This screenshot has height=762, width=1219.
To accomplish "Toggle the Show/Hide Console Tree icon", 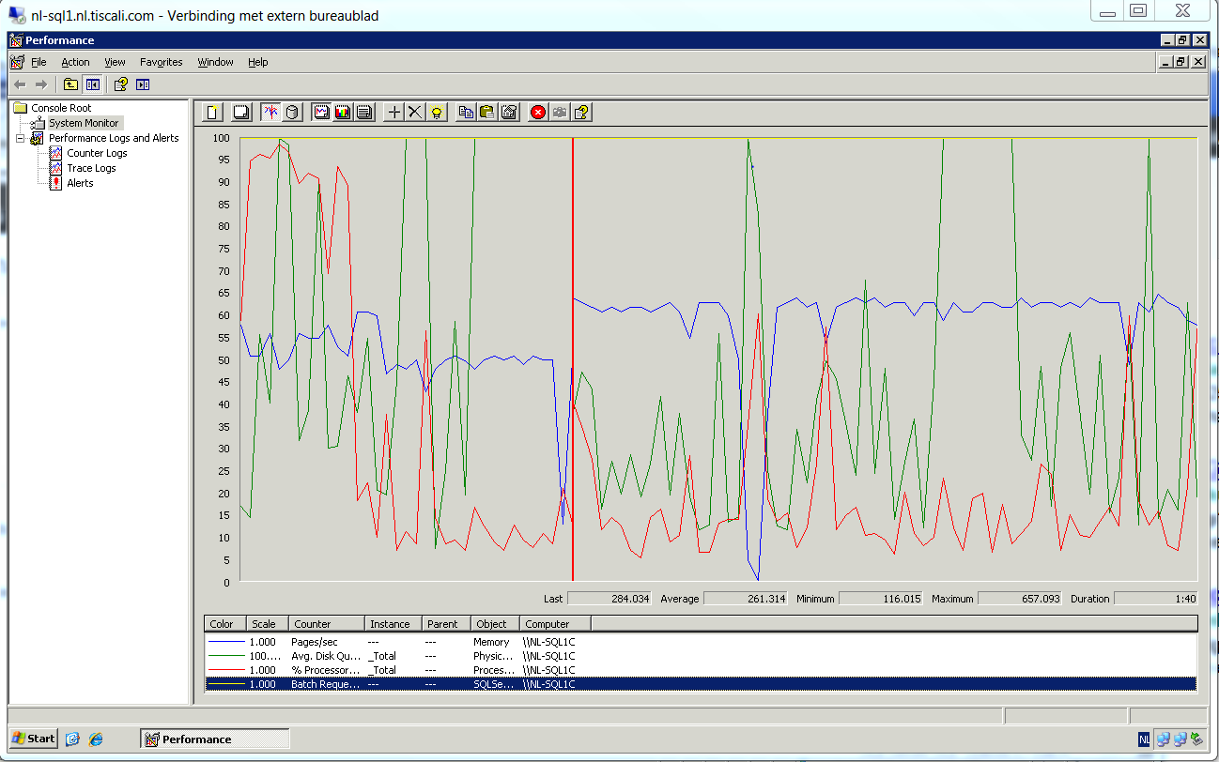I will pos(92,84).
